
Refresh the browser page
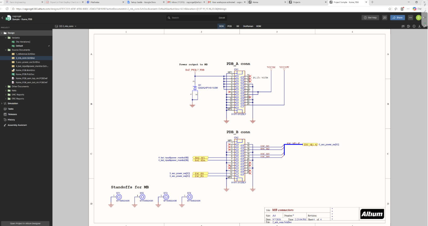pos(7,9)
